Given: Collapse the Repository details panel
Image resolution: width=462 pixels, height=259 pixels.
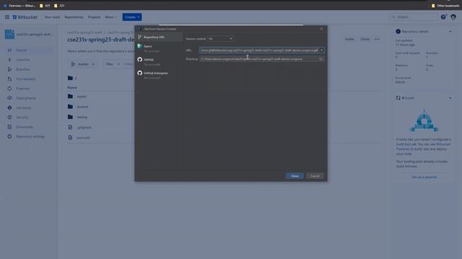Looking at the screenshot, I should point(450,32).
